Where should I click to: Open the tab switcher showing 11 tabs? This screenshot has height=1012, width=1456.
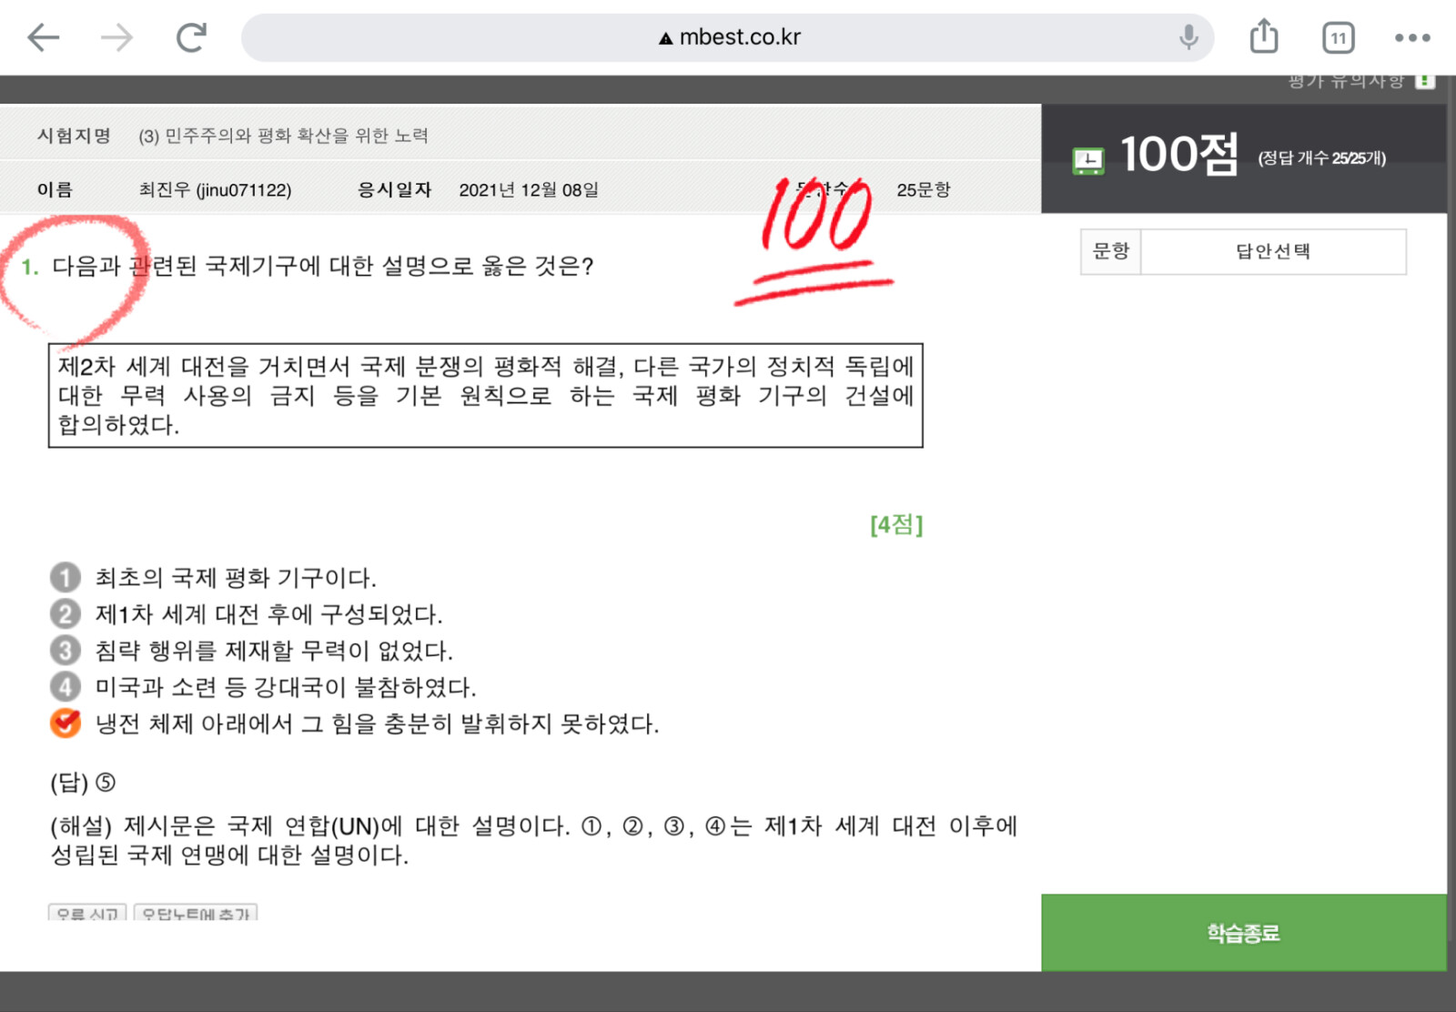point(1338,37)
